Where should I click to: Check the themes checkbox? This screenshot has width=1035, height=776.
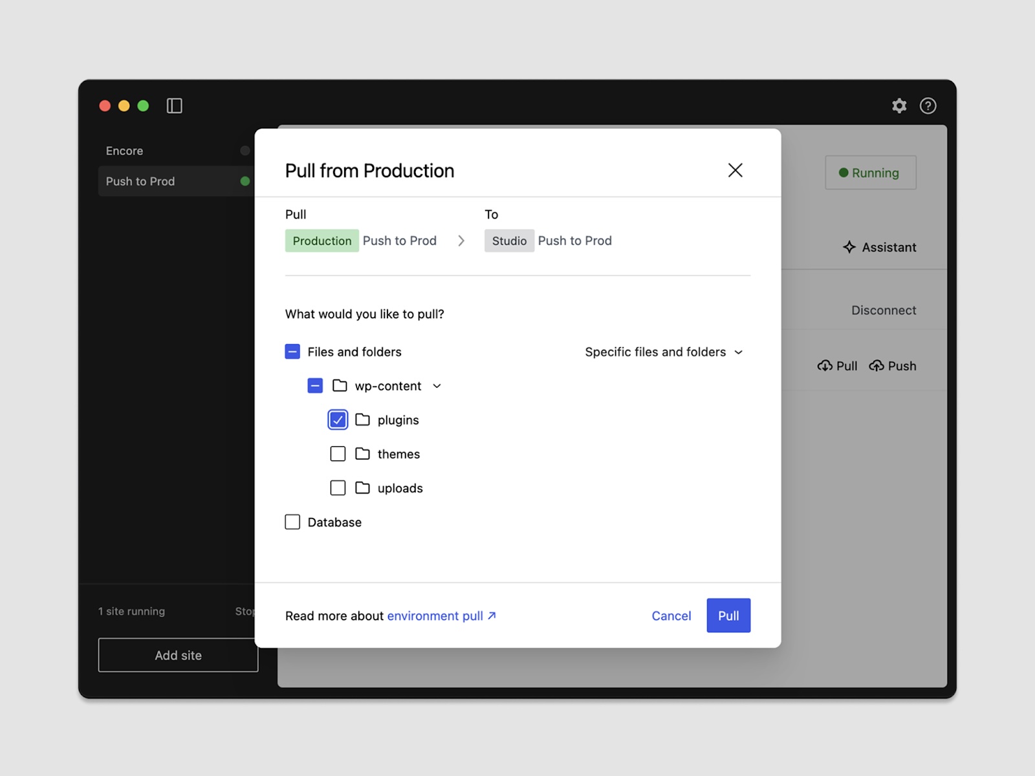pyautogui.click(x=338, y=454)
